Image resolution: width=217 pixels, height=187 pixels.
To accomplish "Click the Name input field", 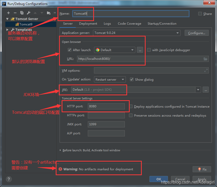I will pyautogui.click(x=131, y=14).
